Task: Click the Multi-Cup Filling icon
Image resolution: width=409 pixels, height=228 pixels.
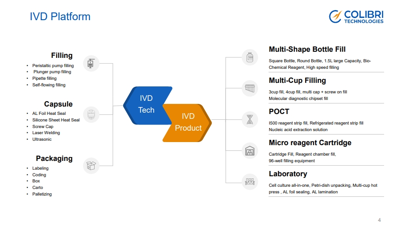Action: pos(250,88)
